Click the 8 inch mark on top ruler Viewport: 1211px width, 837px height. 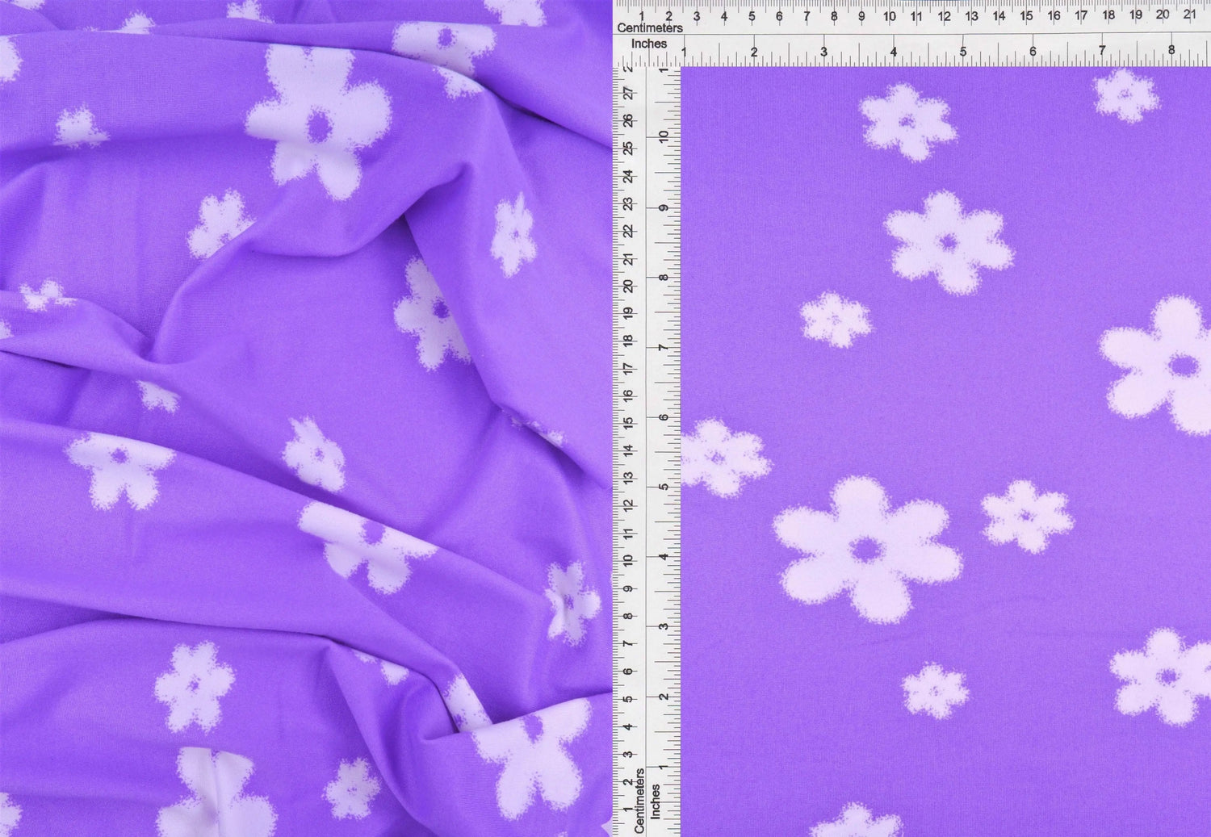[x=1171, y=50]
